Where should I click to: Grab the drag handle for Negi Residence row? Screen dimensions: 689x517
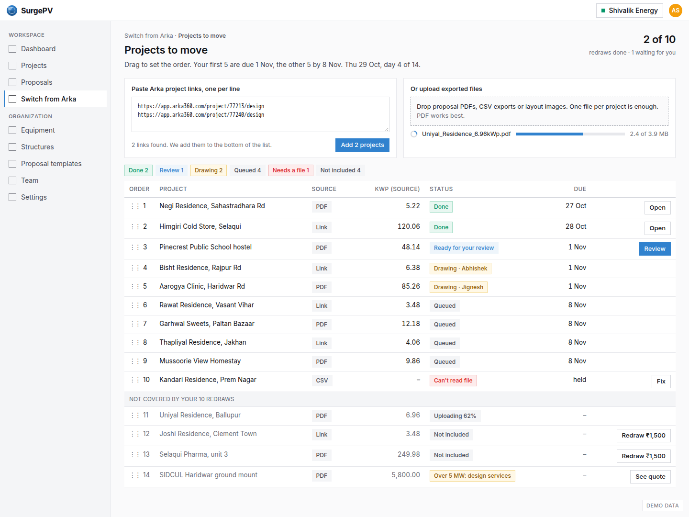point(135,206)
